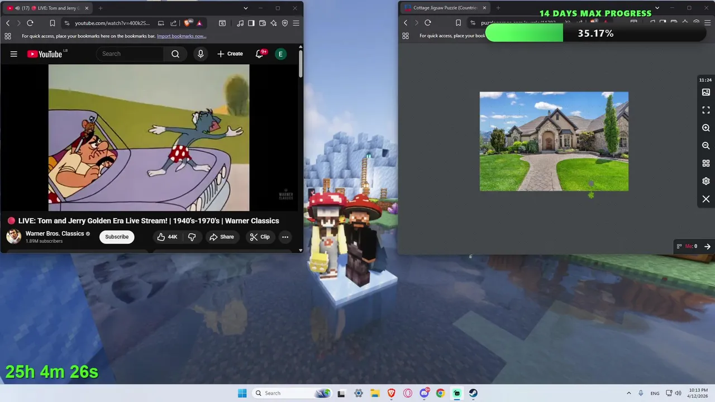Open Warner Bros. Classics channel avatar
715x402 pixels.
pos(14,237)
